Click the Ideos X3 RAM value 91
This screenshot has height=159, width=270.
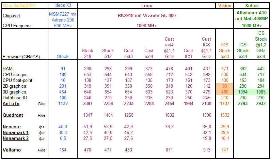(63, 69)
